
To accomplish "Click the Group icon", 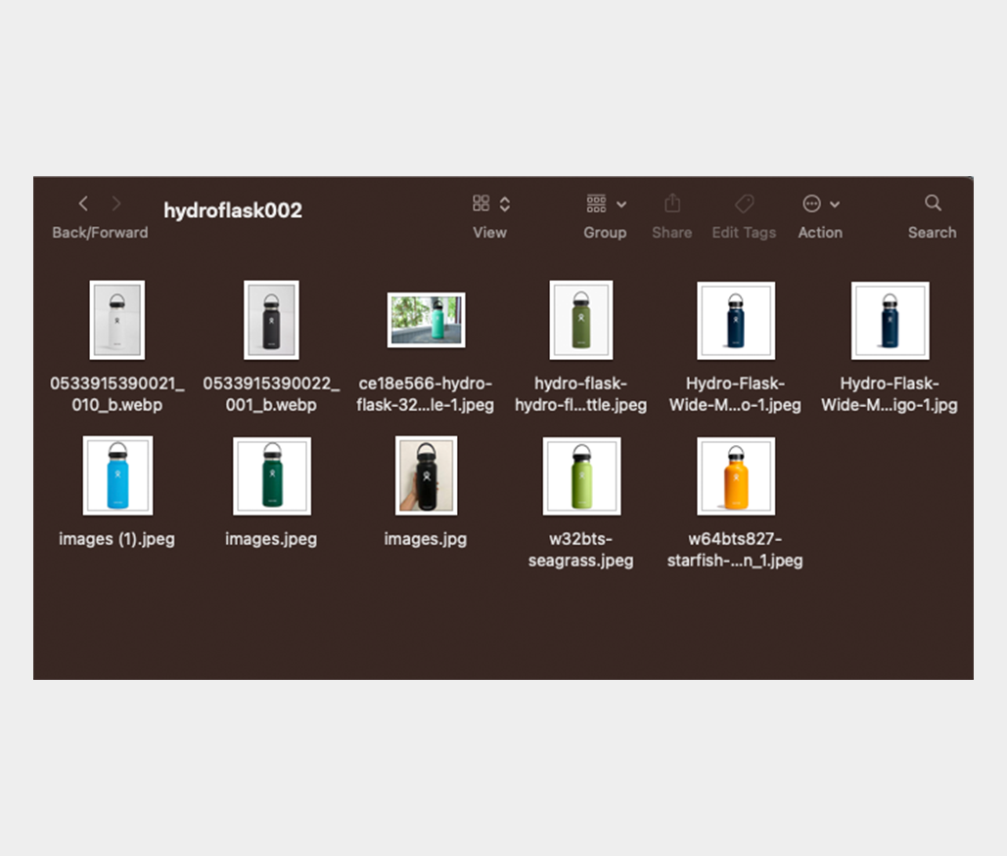I will (596, 203).
